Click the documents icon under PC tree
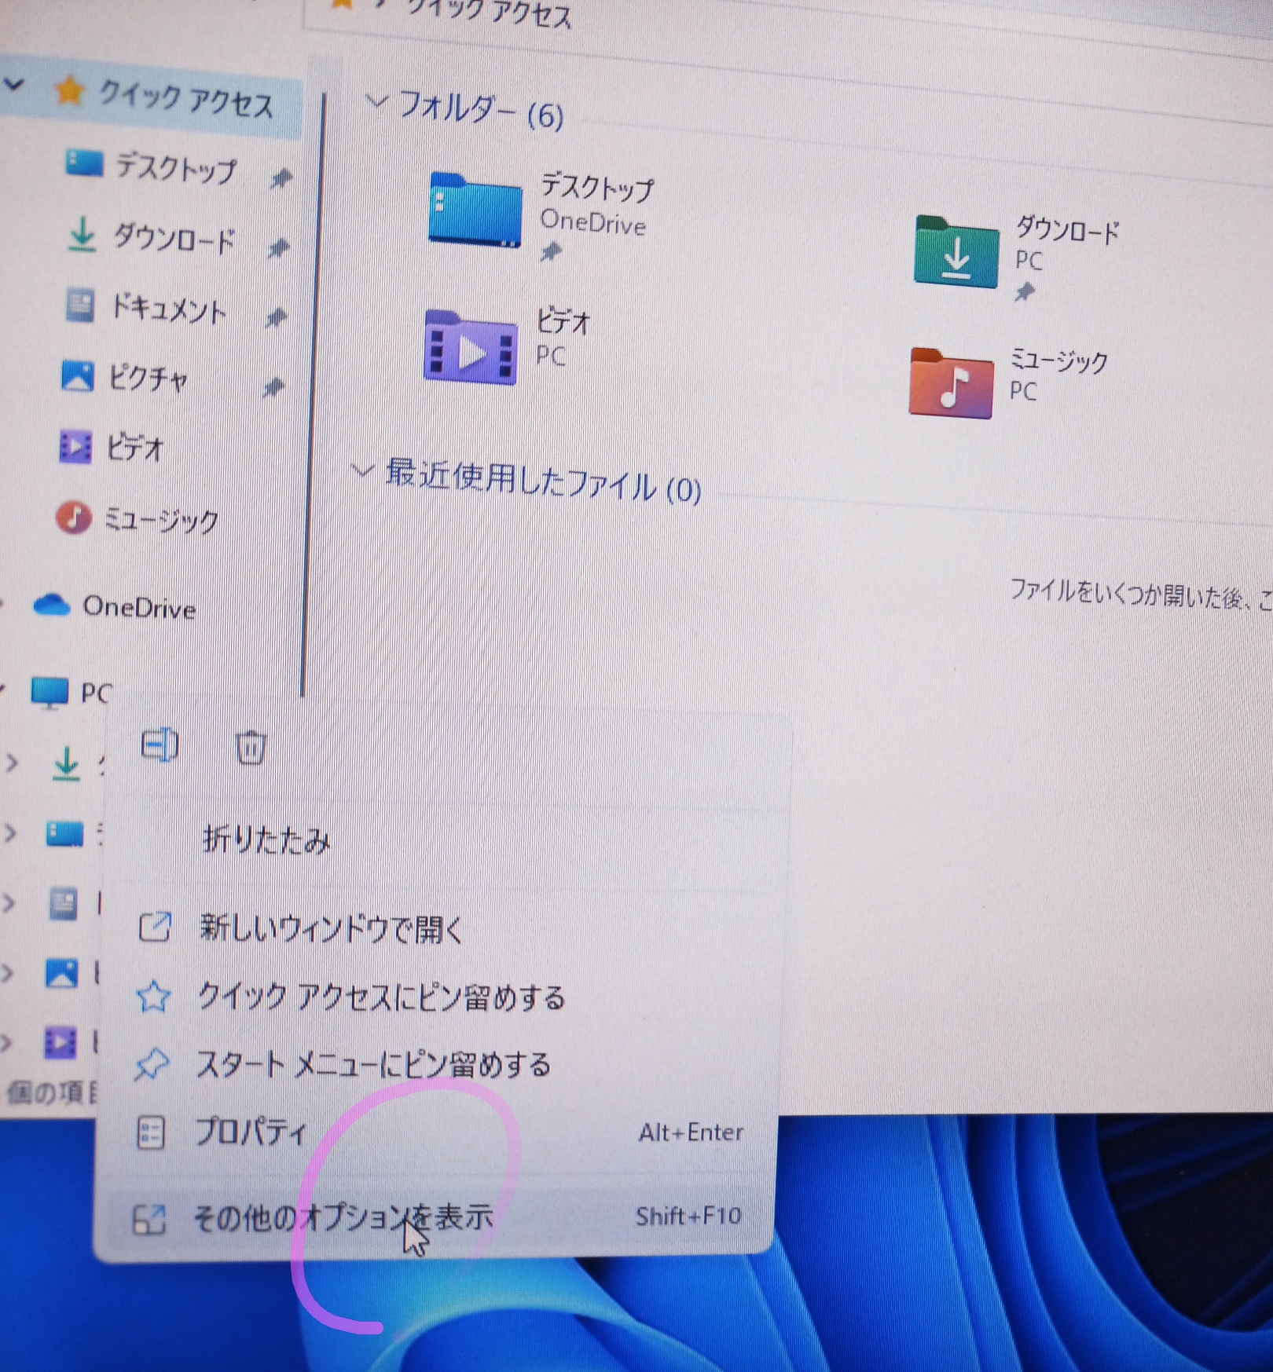The width and height of the screenshot is (1273, 1372). tap(64, 904)
